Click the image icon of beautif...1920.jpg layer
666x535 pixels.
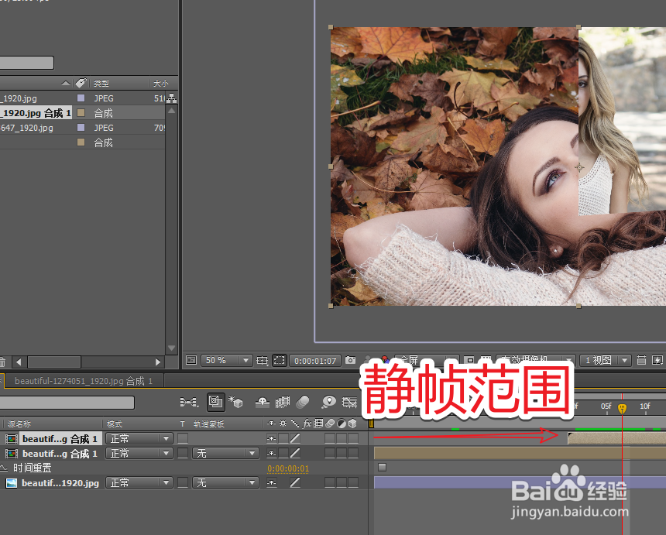click(12, 483)
